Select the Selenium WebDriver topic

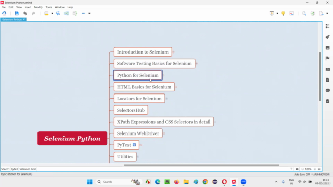click(x=138, y=133)
